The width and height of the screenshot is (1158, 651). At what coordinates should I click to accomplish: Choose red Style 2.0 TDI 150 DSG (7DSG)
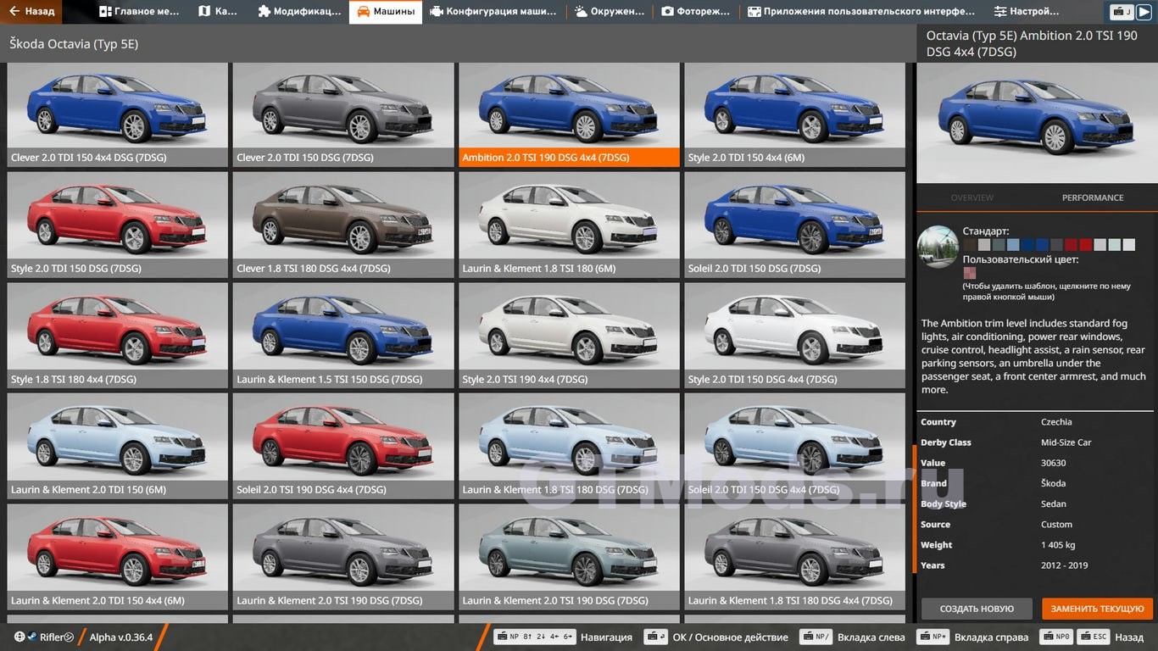(117, 225)
